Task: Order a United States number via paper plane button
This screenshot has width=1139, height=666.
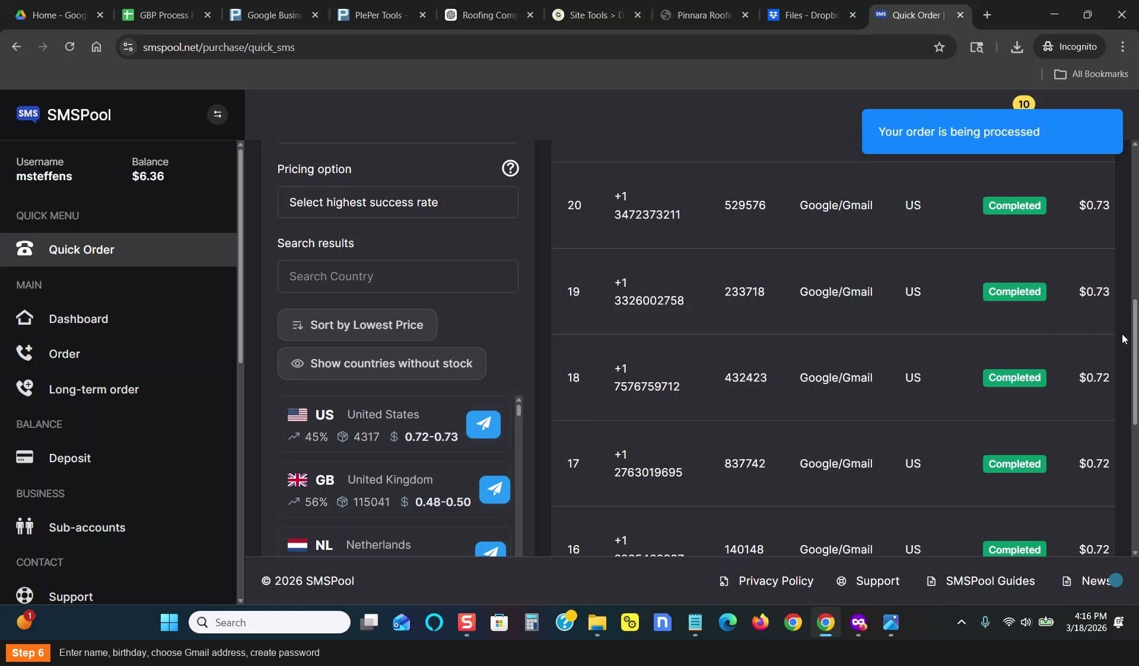Action: coord(483,424)
